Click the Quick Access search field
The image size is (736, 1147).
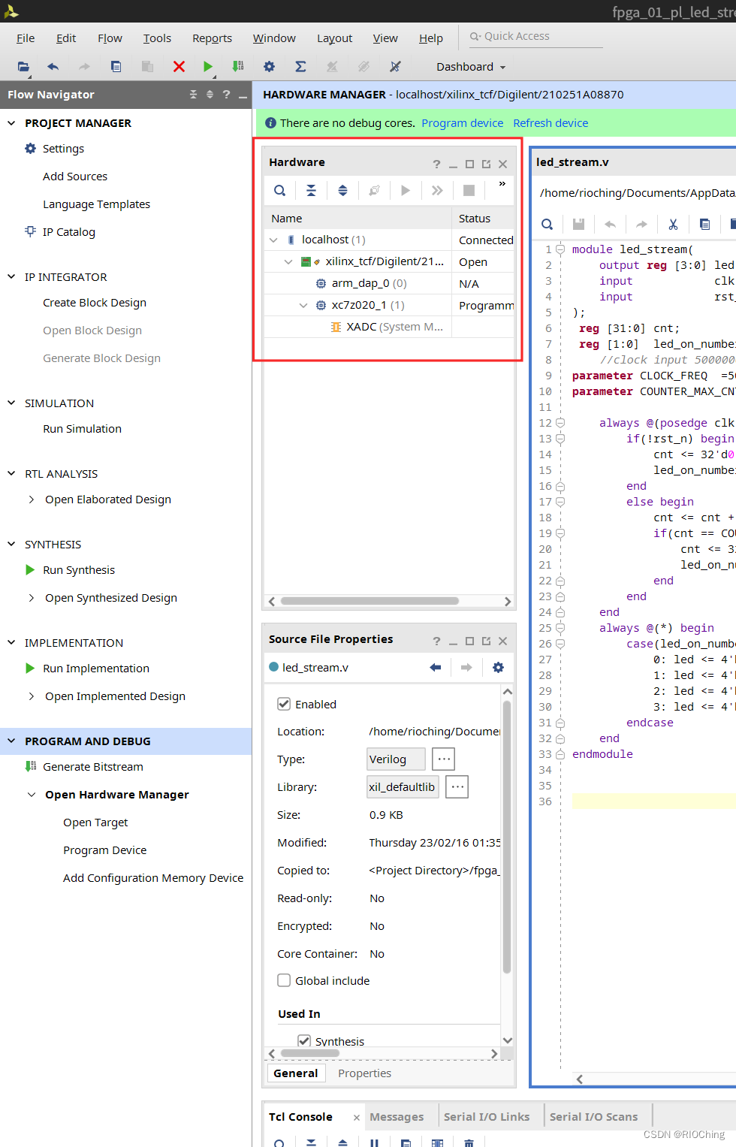point(535,36)
